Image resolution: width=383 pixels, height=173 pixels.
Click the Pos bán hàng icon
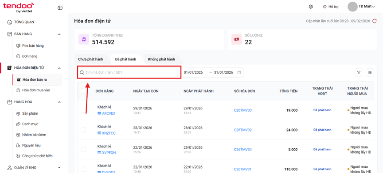pyautogui.click(x=18, y=46)
